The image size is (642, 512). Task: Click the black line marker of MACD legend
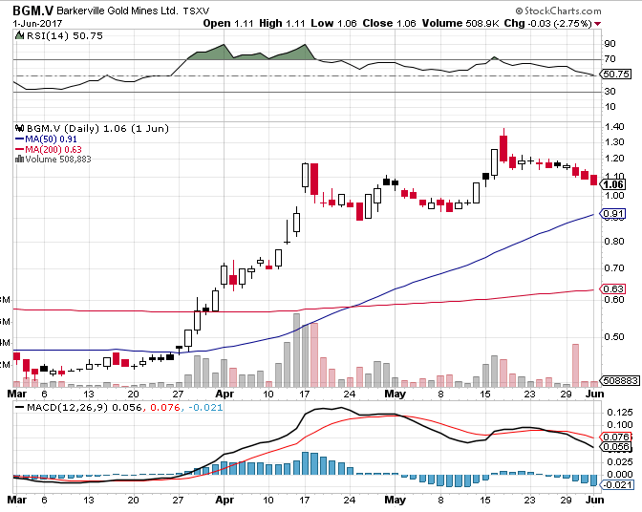coord(20,408)
